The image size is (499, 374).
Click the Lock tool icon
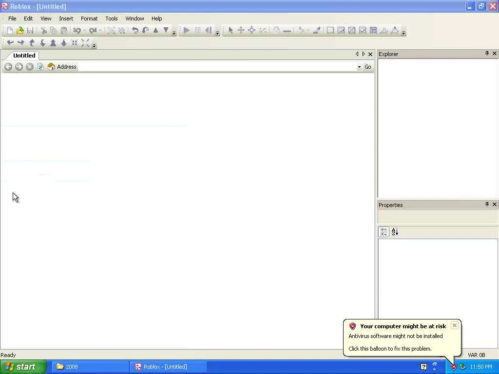point(276,31)
